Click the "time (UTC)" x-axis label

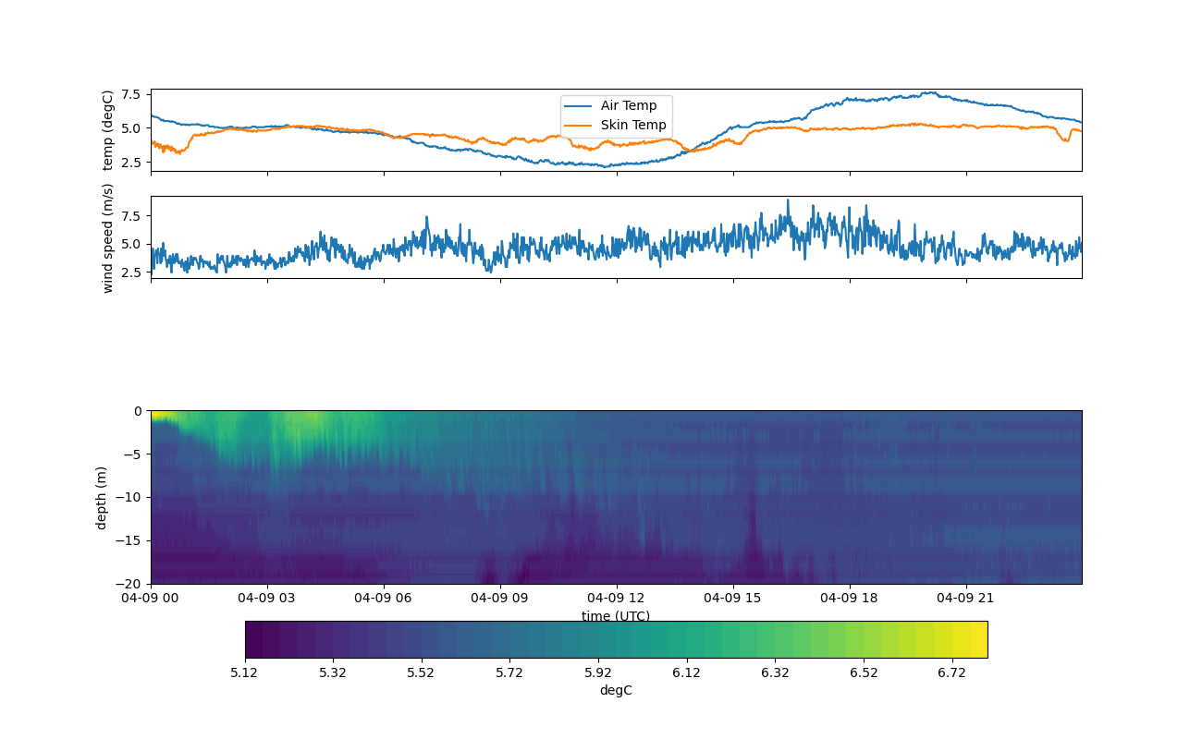[x=616, y=616]
